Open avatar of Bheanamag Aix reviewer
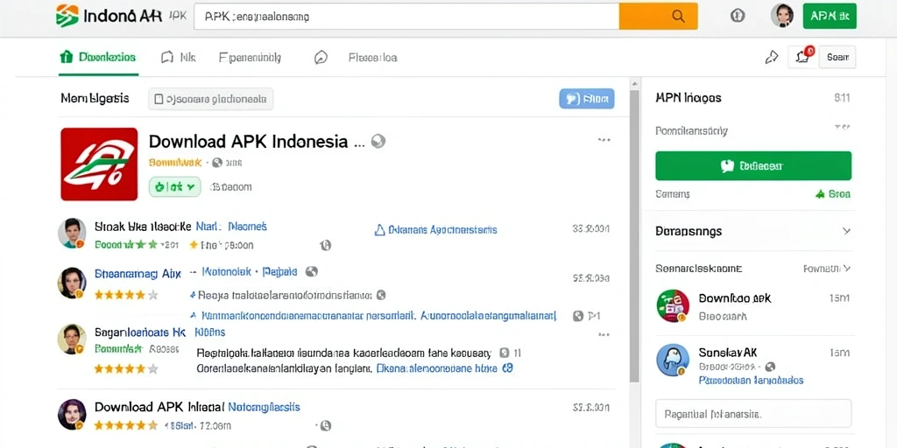The width and height of the screenshot is (897, 448). tap(72, 283)
